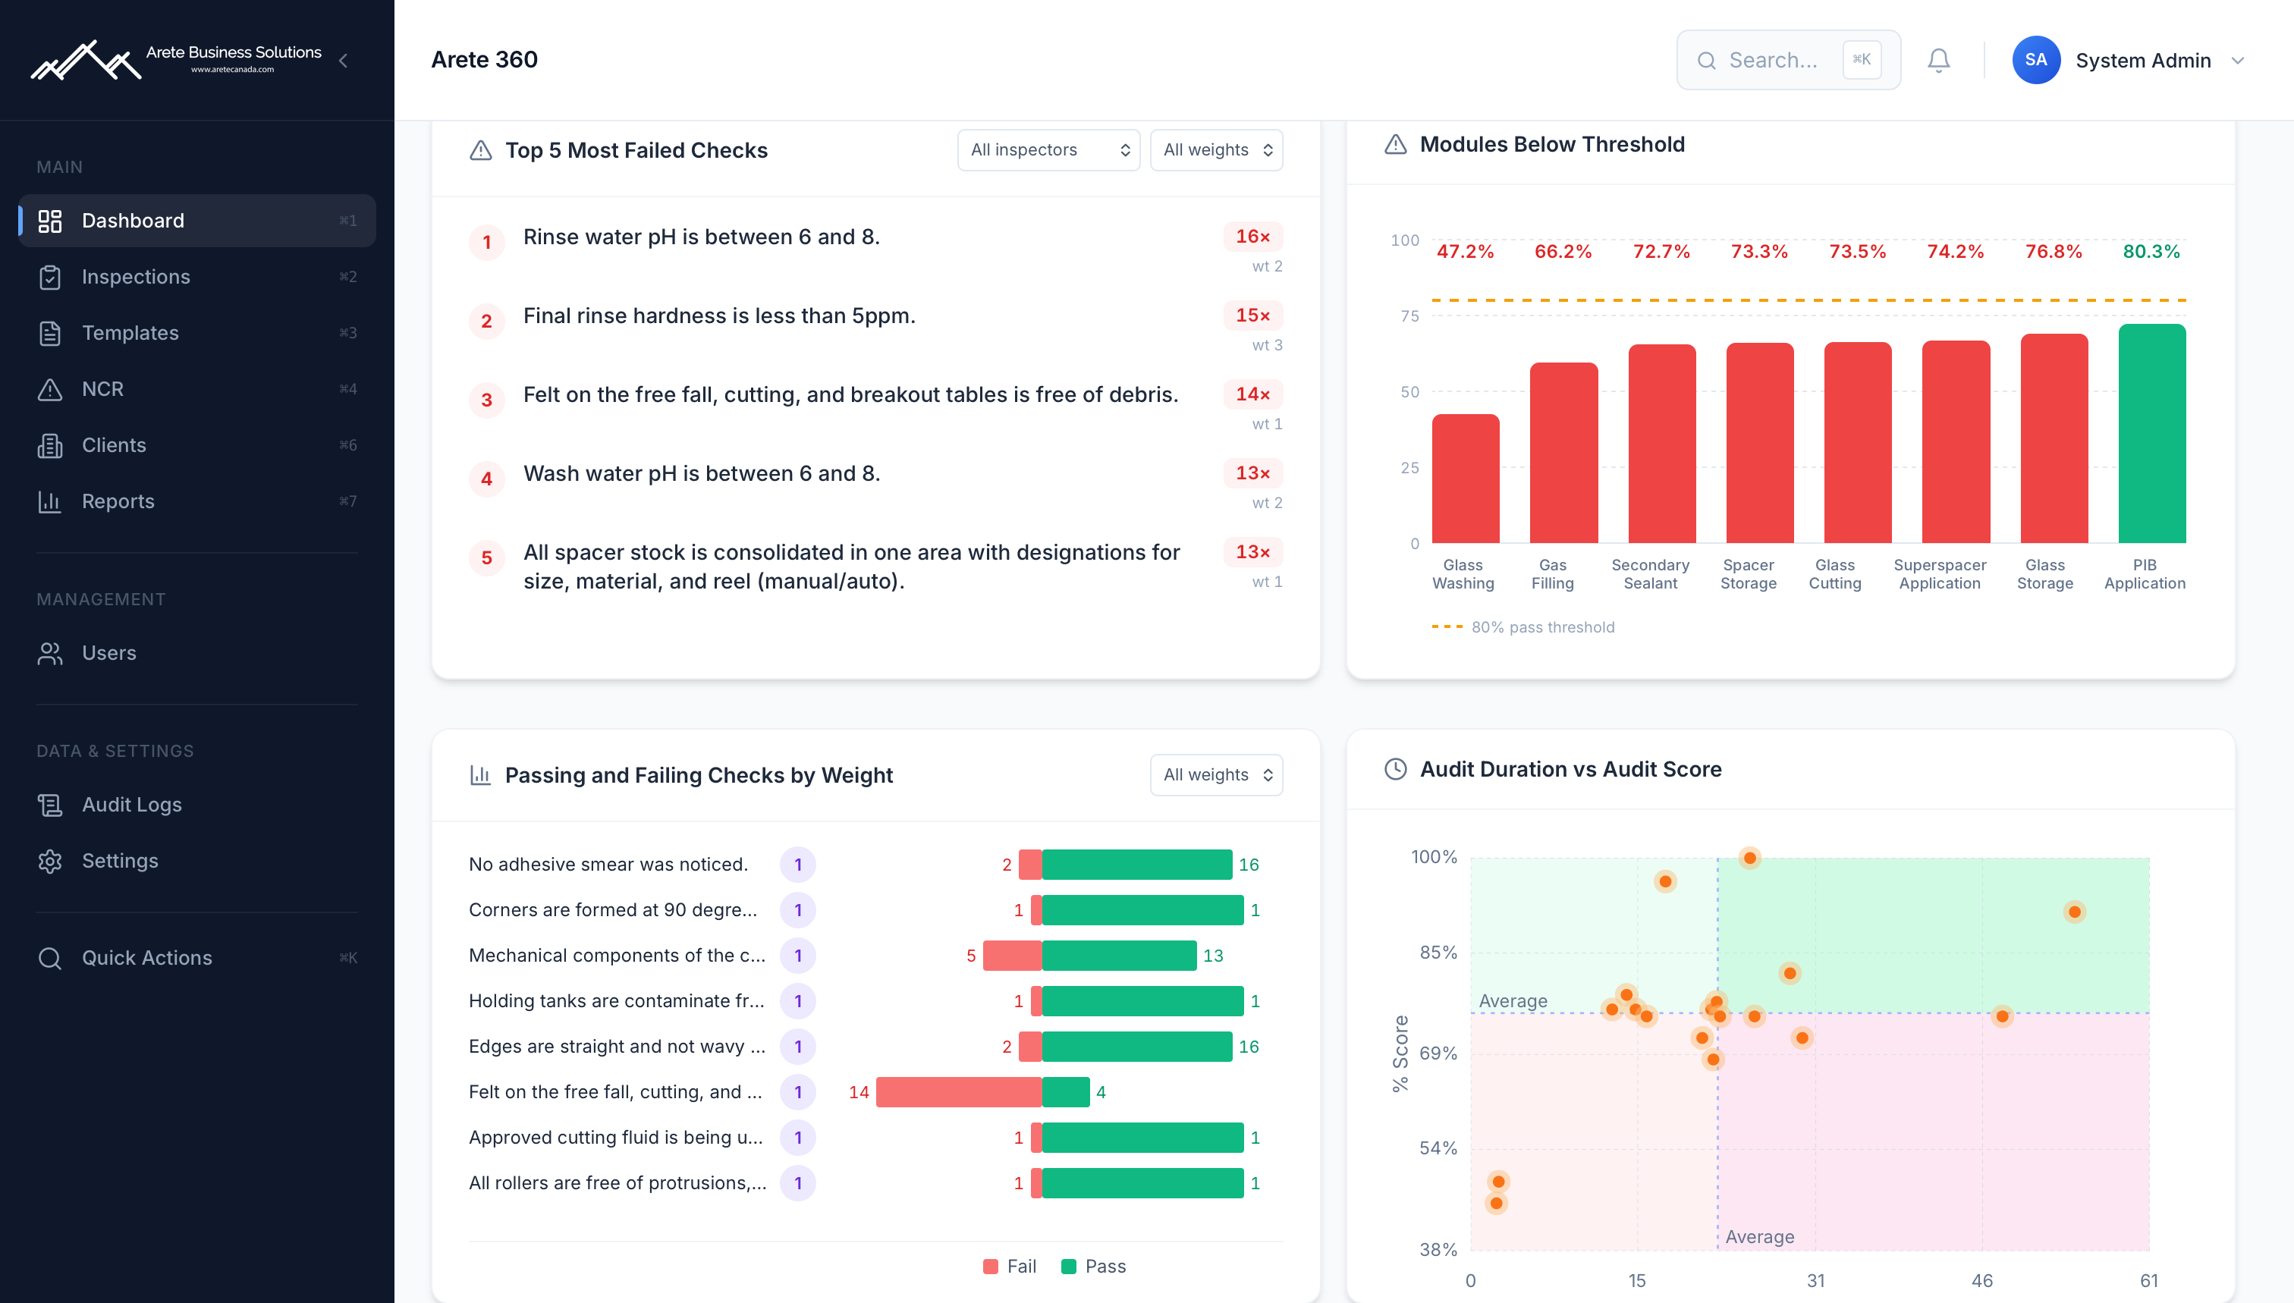The height and width of the screenshot is (1303, 2294).
Task: Click the Clients building icon
Action: [x=50, y=446]
